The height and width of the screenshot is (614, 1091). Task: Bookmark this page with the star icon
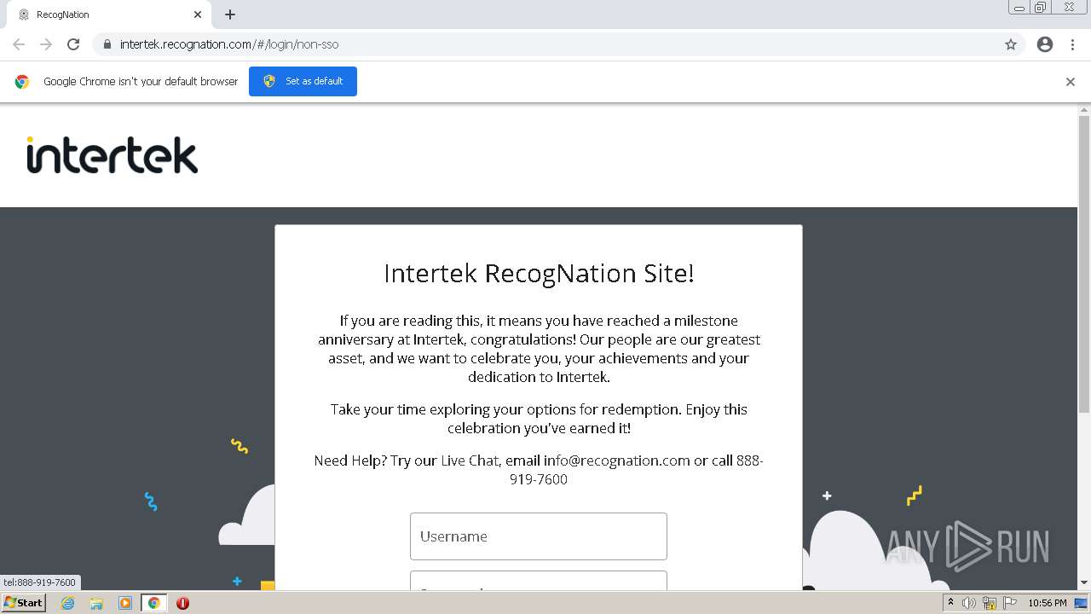pos(1011,44)
